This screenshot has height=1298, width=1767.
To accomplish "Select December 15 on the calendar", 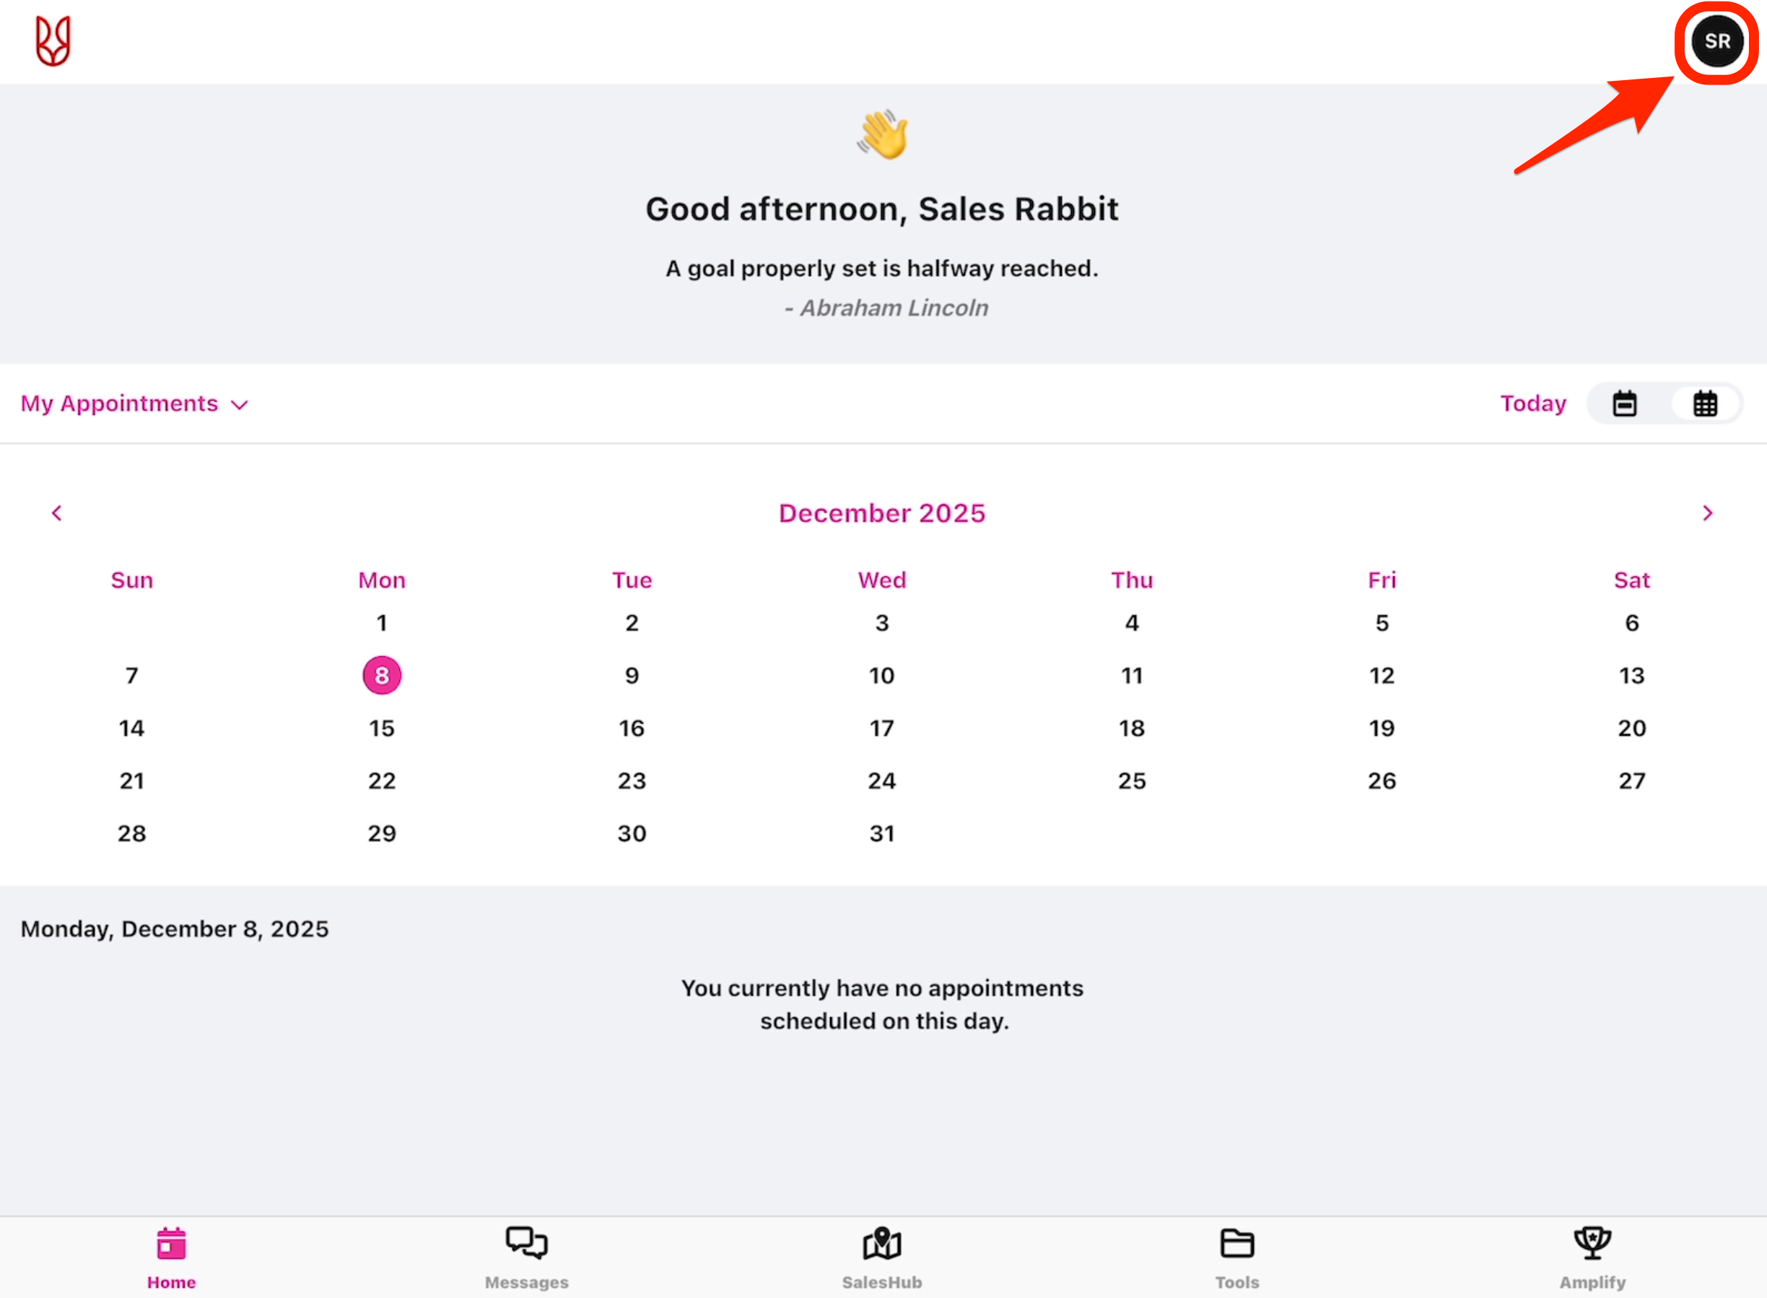I will click(382, 728).
